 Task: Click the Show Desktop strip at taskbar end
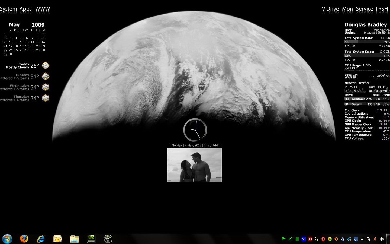click(388, 239)
